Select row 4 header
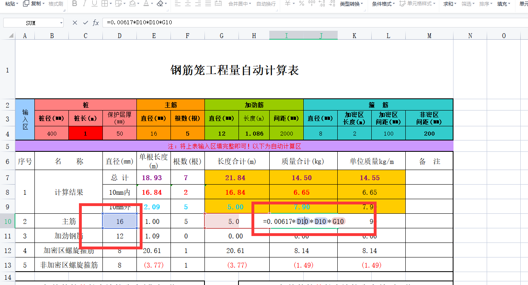Image resolution: width=528 pixels, height=285 pixels. point(7,133)
